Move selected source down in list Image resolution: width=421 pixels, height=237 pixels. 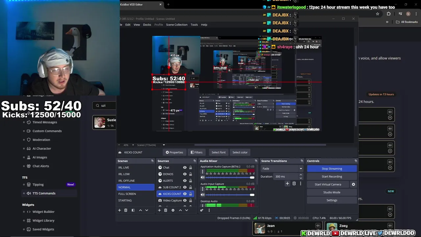186,210
